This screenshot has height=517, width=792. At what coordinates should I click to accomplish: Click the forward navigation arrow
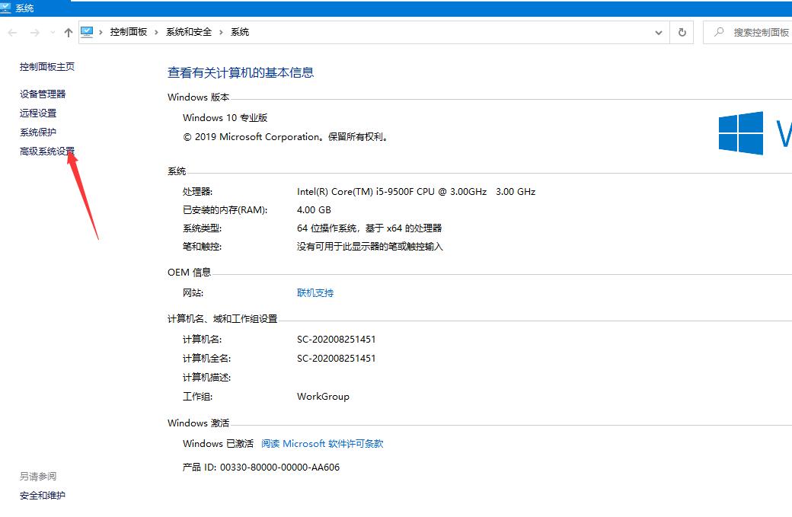(34, 32)
